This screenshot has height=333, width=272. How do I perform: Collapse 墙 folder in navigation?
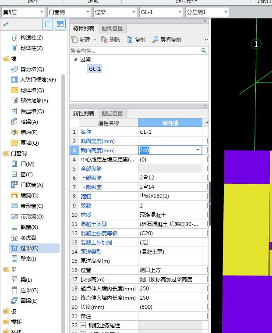click(x=6, y=59)
